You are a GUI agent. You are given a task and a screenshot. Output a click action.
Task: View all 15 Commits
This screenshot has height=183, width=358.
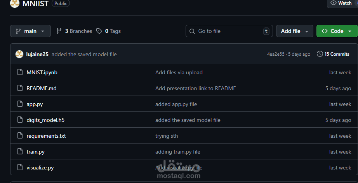pyautogui.click(x=337, y=54)
